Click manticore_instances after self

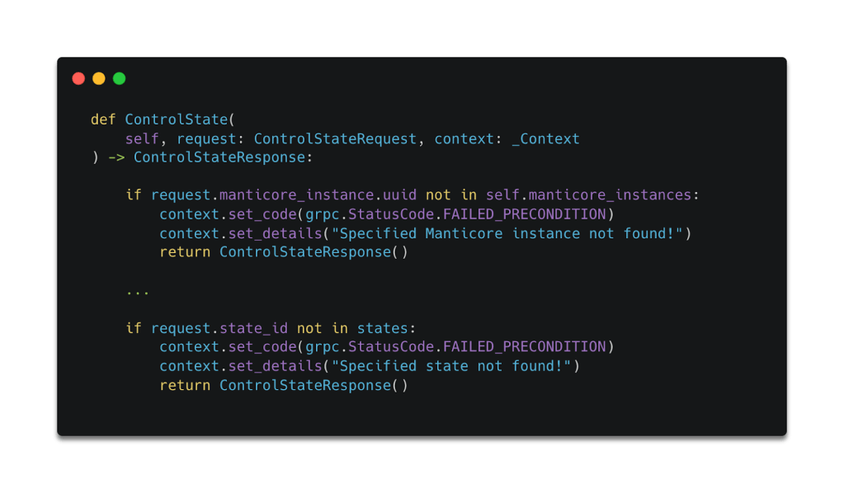(609, 195)
